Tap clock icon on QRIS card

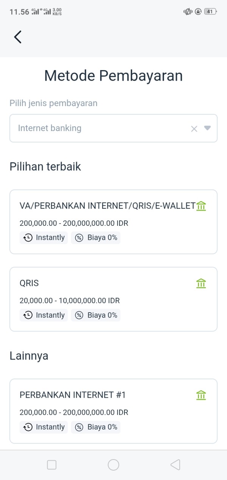(x=28, y=315)
